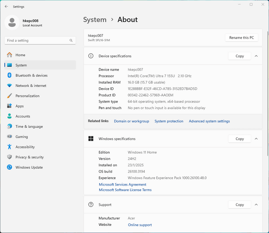The width and height of the screenshot is (269, 233).
Task: Collapse the Support section chevron
Action: pyautogui.click(x=256, y=204)
